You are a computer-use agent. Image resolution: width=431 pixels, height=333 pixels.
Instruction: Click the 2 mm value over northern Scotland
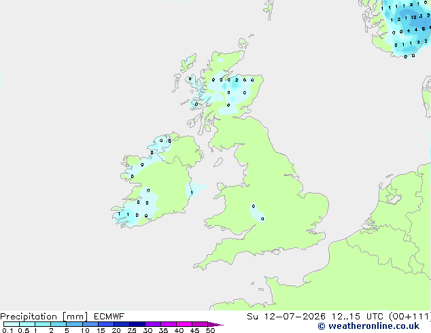237,80
